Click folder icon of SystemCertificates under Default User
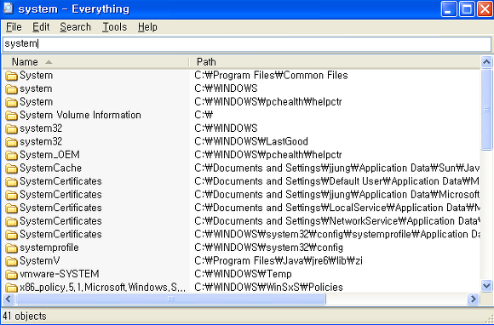Screen dimensions: 494x325 pyautogui.click(x=11, y=181)
